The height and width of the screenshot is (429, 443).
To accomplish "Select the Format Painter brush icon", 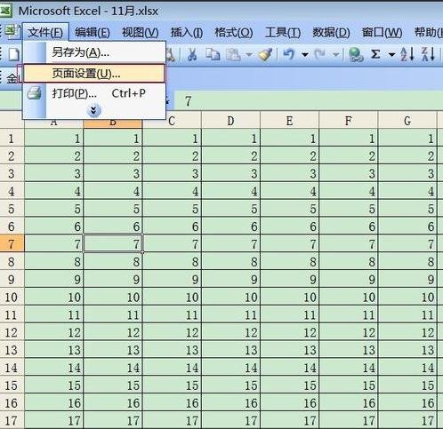I will (x=265, y=54).
